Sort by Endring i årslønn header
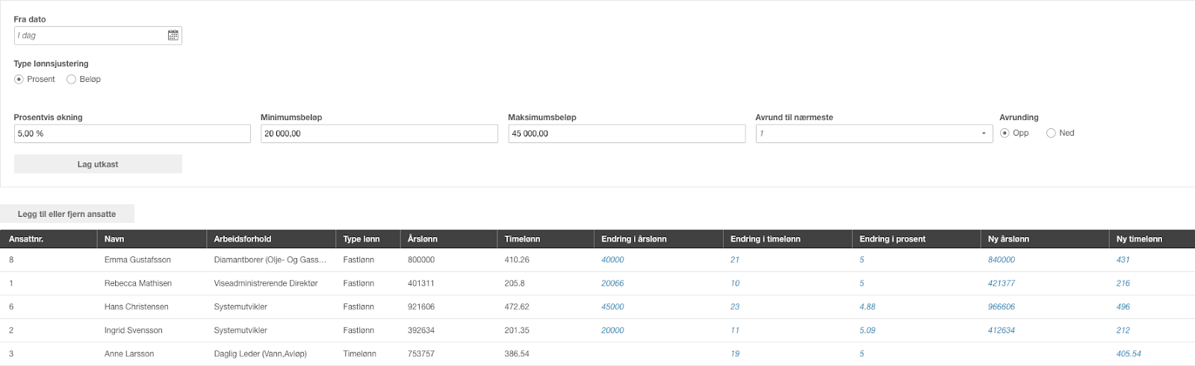The height and width of the screenshot is (366, 1195). pyautogui.click(x=658, y=239)
